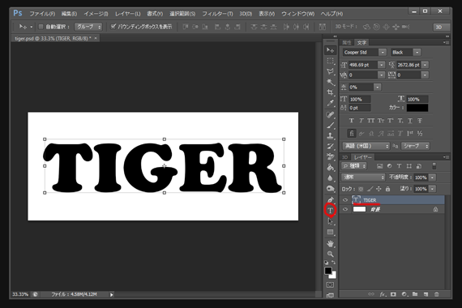Open the anti-aliasing method dropdown

[415, 146]
